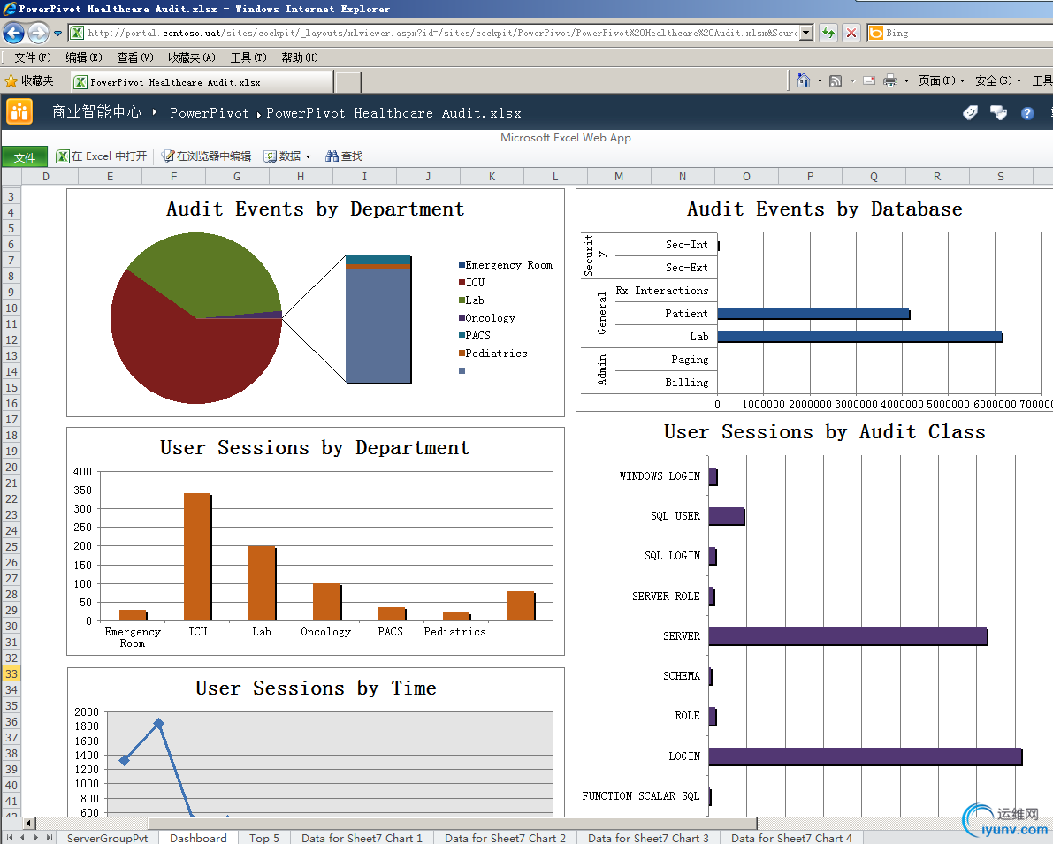Expand the Home icon dropdown arrow
Image resolution: width=1053 pixels, height=844 pixels.
point(820,81)
